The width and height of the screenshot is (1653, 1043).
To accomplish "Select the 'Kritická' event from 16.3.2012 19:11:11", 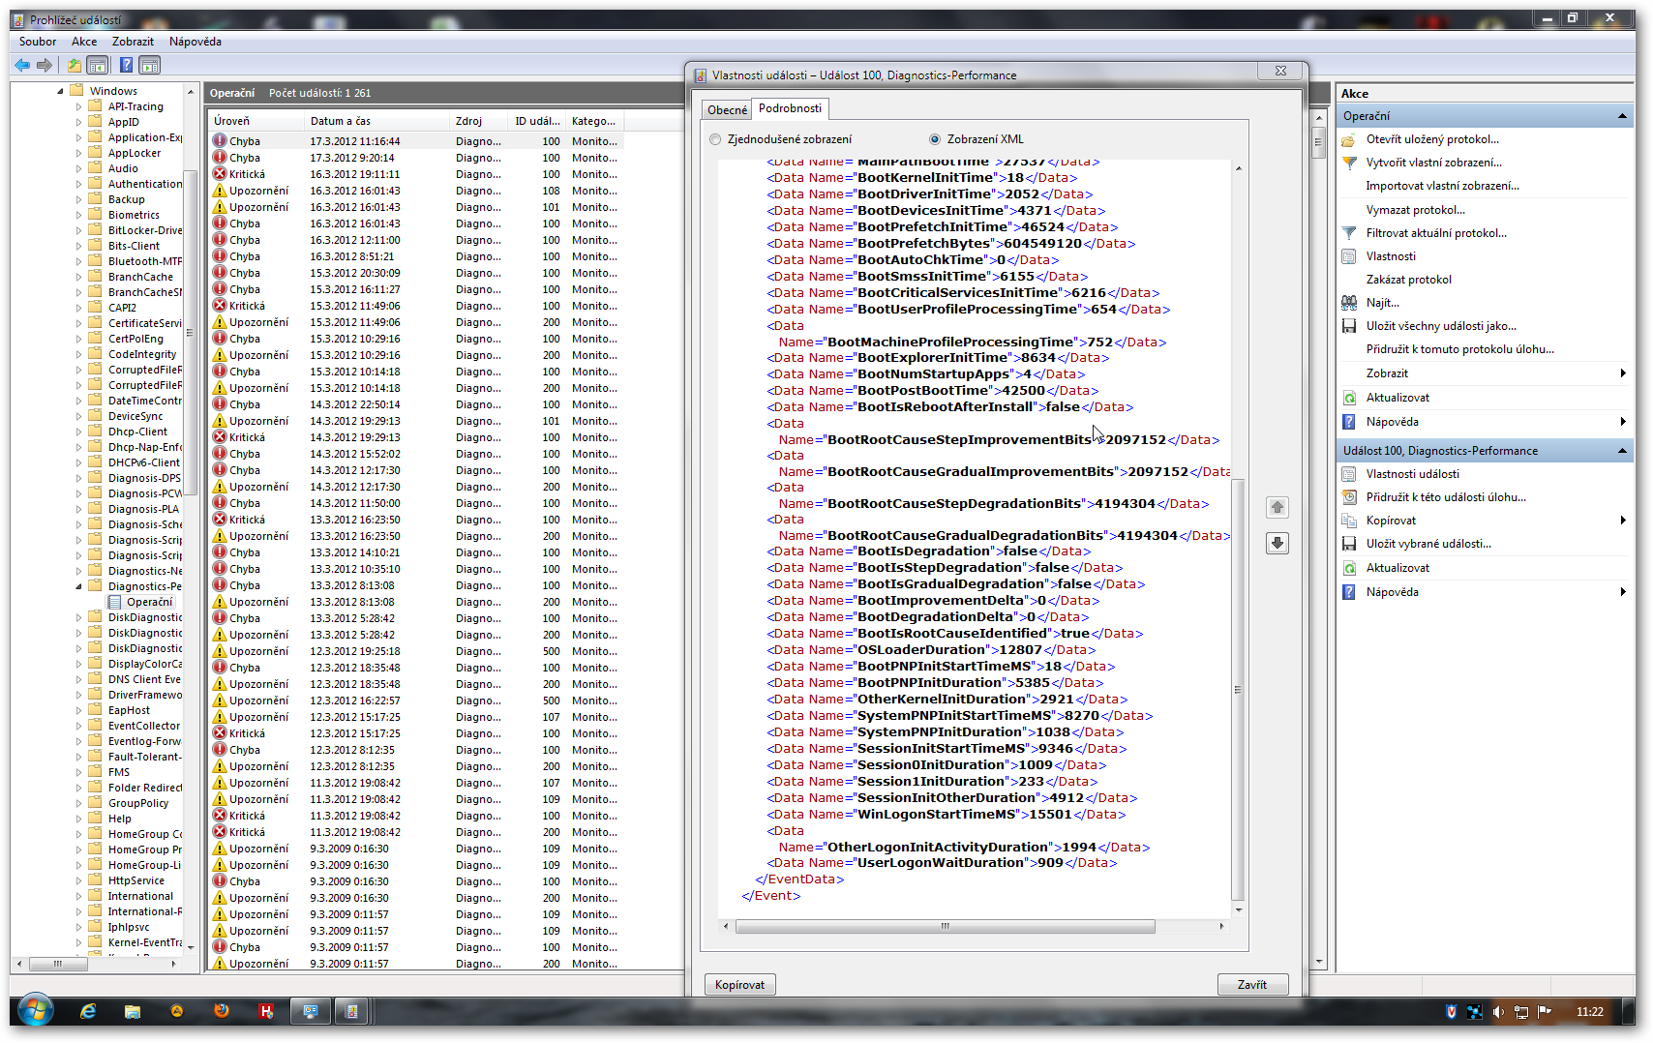I will [x=416, y=174].
